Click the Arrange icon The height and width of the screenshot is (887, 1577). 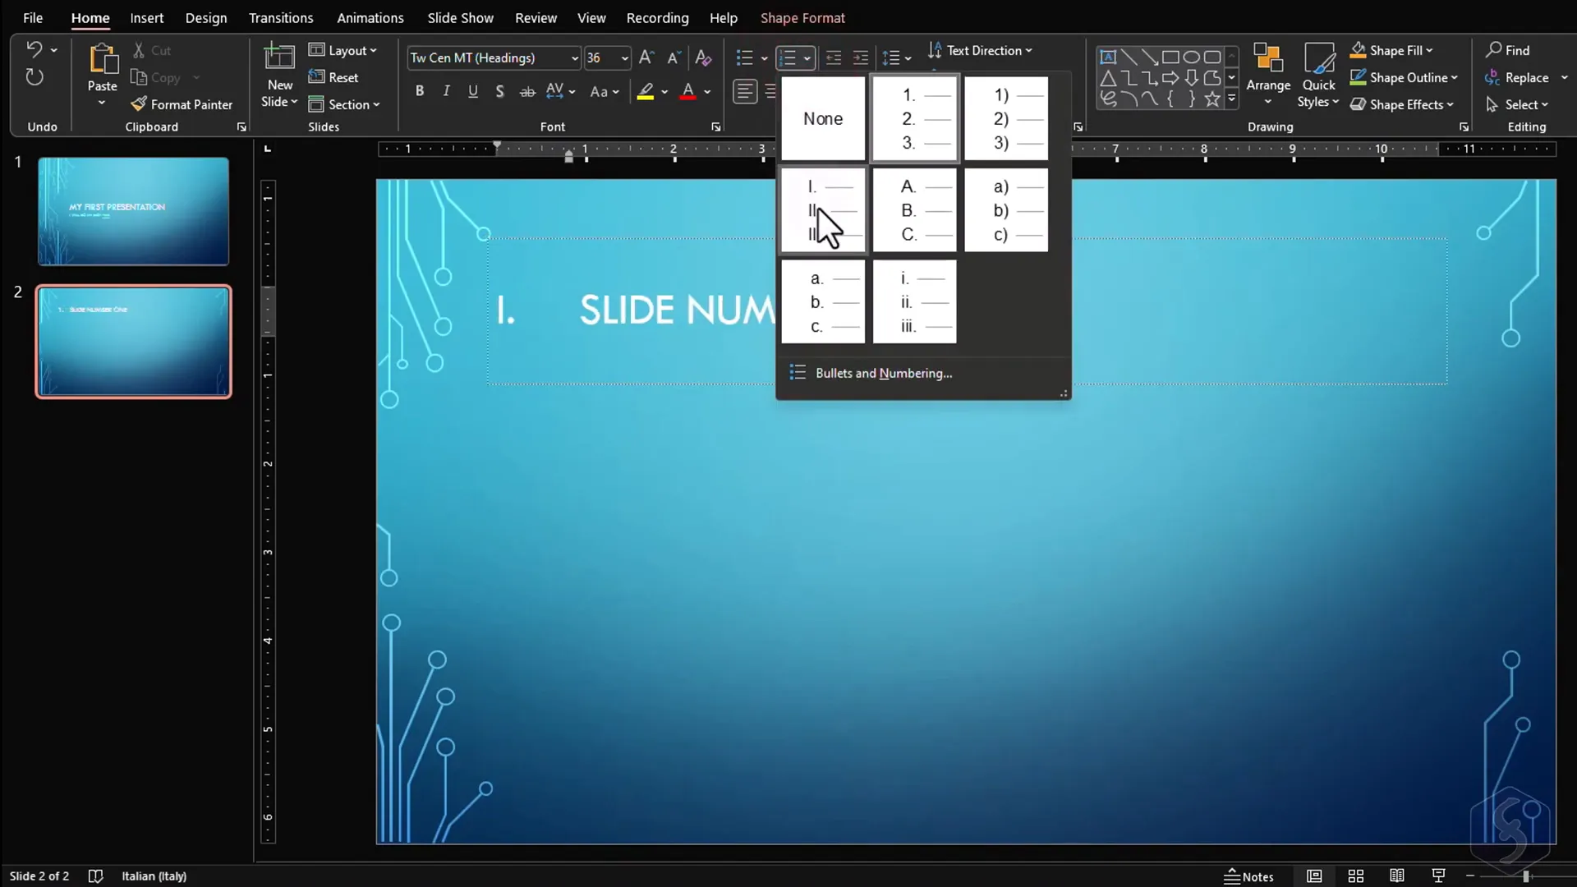pyautogui.click(x=1268, y=59)
